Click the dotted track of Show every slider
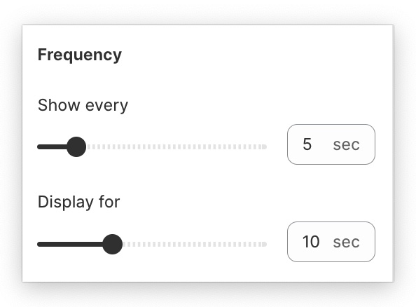Screen dimensions: 416x307 coord(176,147)
